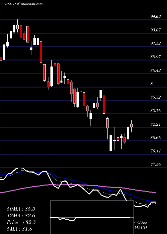This screenshot has height=234, width=167.
Task: Click the 50MA : 85.5 readout
Action: [21, 209]
